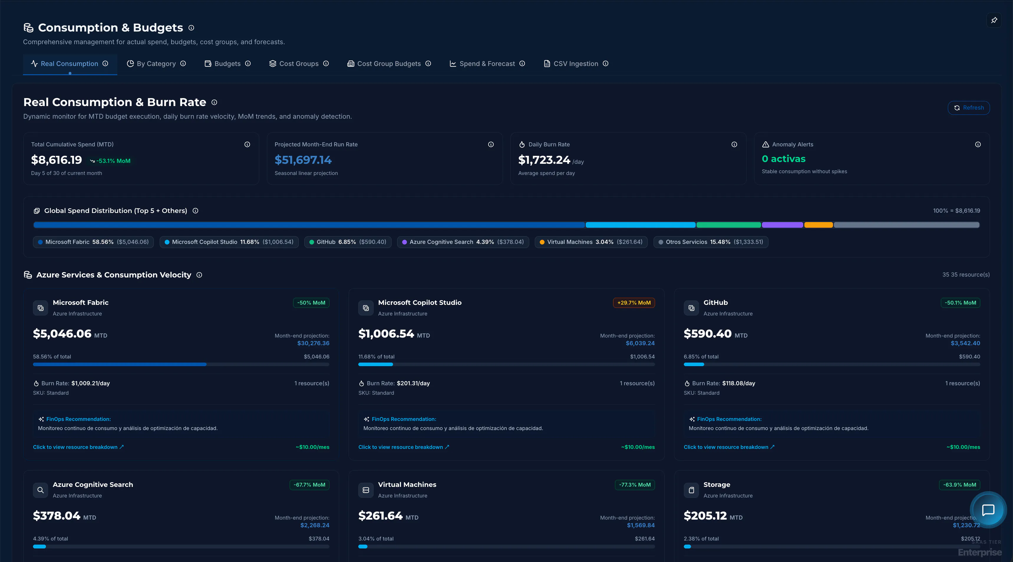Viewport: 1013px width, 562px height.
Task: Click info icon on Daily Burn Rate card
Action: coord(734,144)
